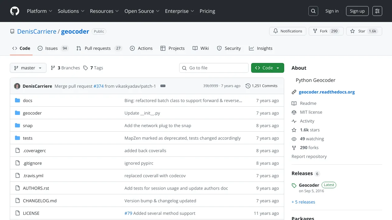392x220 pixels.
Task: Star the geocoder repository
Action: [x=364, y=31]
